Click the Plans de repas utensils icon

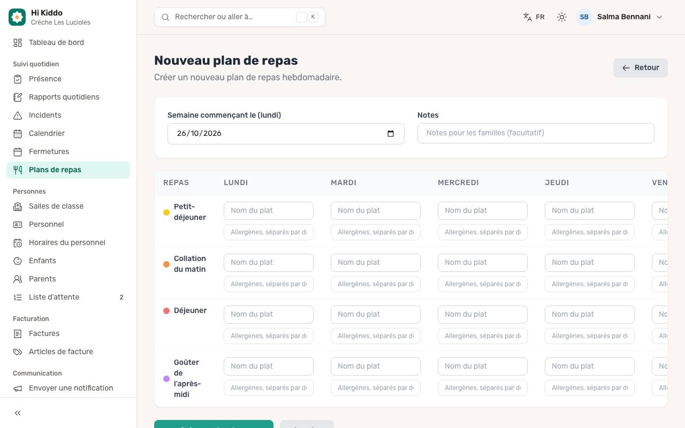point(18,170)
